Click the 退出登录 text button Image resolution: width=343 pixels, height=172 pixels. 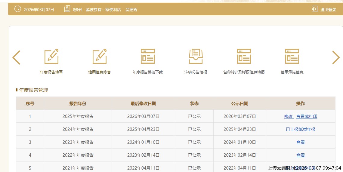pos(328,10)
